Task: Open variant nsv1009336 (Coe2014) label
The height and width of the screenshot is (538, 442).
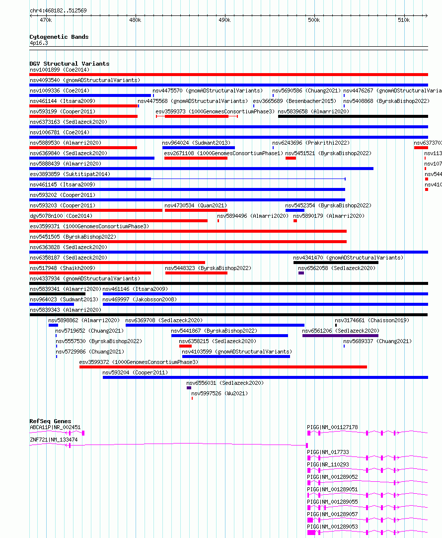Action: pyautogui.click(x=60, y=90)
